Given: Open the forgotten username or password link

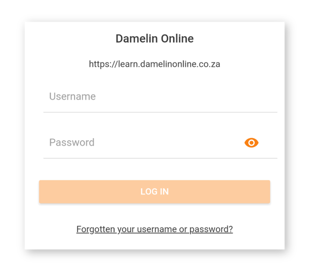Looking at the screenshot, I should [154, 229].
